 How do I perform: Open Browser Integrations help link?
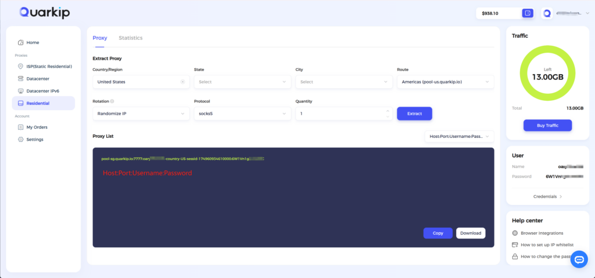[542, 233]
